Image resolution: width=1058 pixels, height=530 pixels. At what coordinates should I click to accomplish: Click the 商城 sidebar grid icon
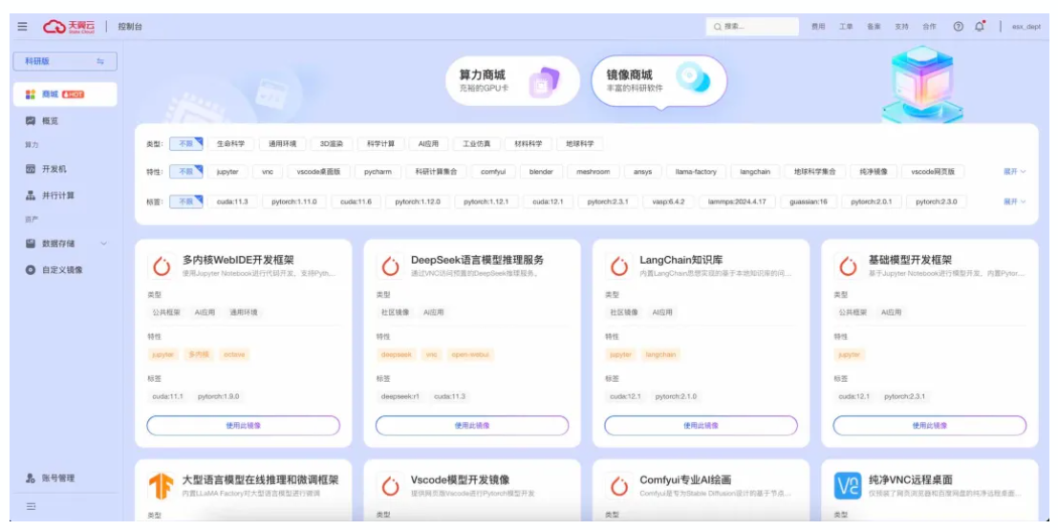click(31, 95)
